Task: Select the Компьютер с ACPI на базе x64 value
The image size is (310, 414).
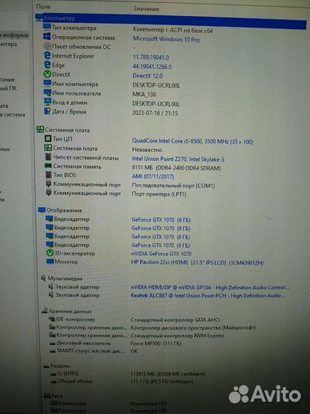Action: coord(173,30)
